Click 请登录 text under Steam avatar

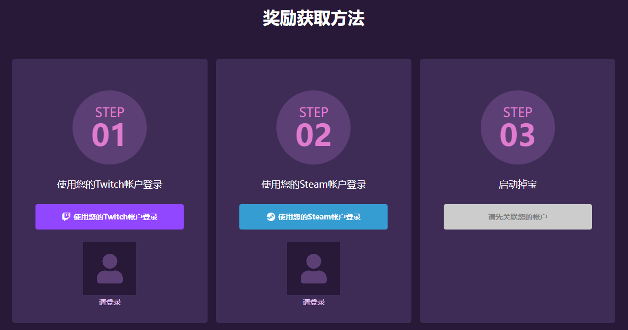(313, 302)
